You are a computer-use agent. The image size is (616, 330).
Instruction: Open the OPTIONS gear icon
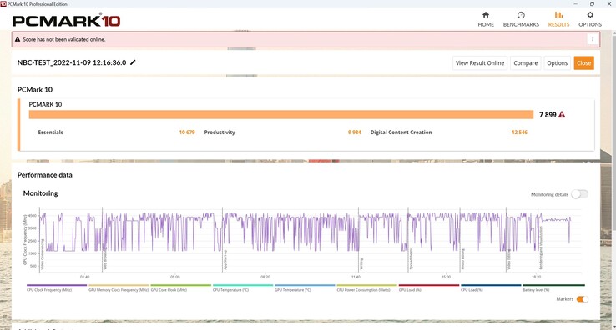590,15
